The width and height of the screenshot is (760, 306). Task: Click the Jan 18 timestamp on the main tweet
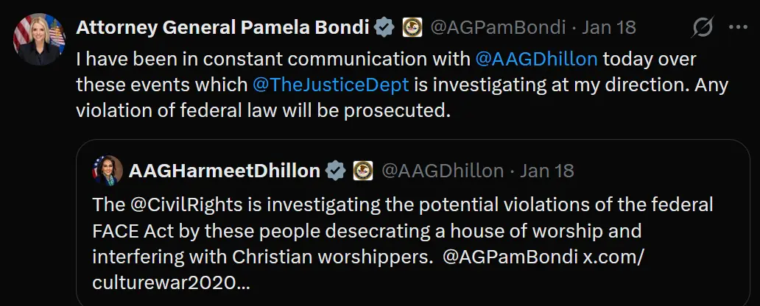pos(609,28)
